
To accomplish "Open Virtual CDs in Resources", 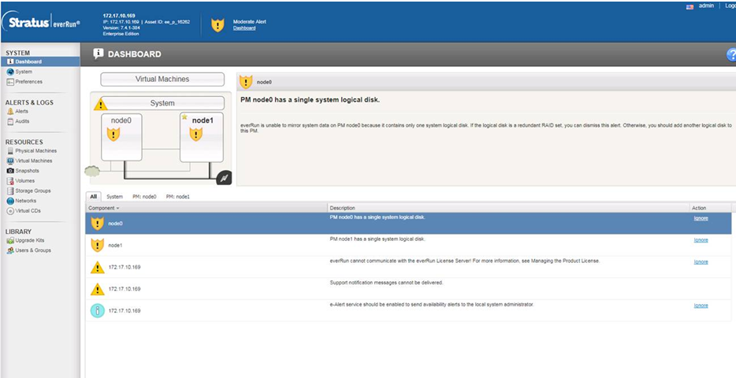I will [28, 211].
